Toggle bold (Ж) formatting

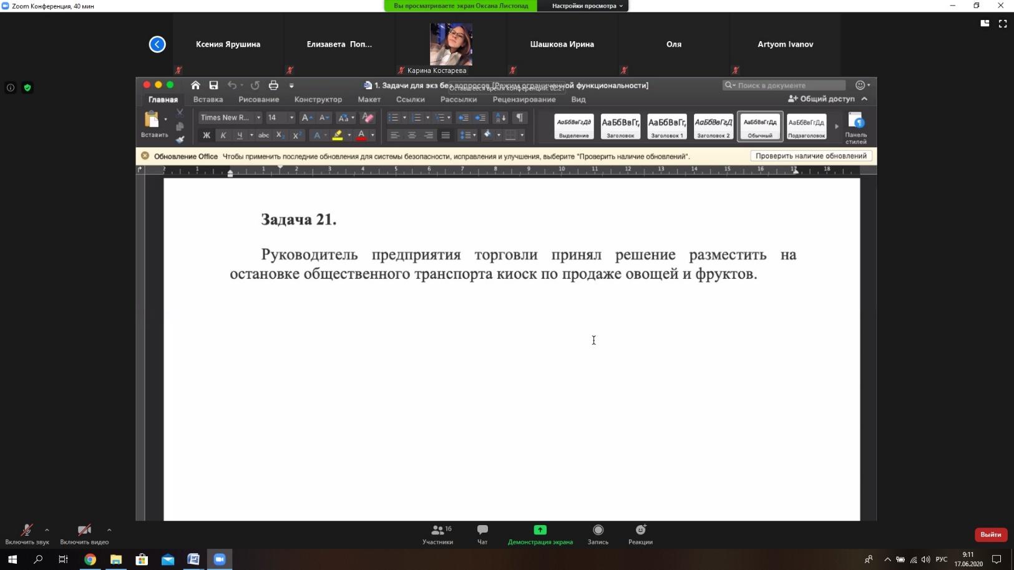pyautogui.click(x=207, y=135)
